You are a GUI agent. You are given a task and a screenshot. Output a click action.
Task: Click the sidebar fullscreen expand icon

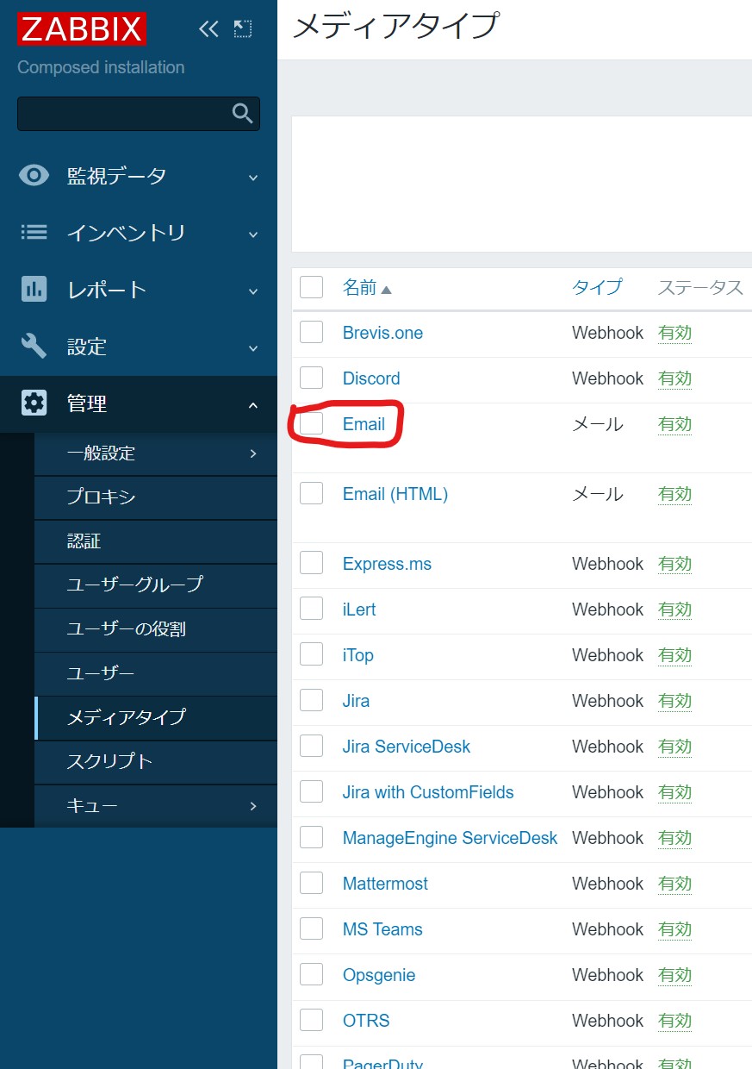coord(242,28)
